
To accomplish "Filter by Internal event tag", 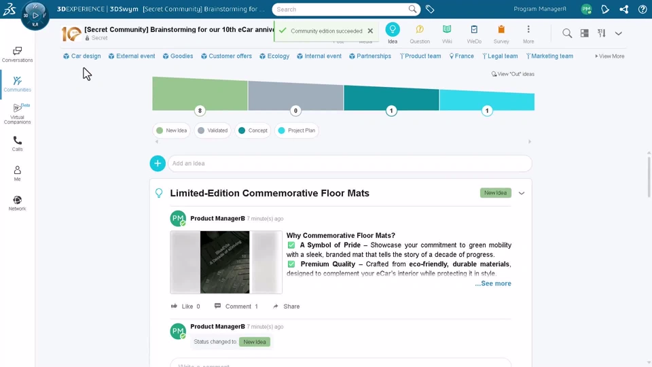I will click(x=319, y=56).
